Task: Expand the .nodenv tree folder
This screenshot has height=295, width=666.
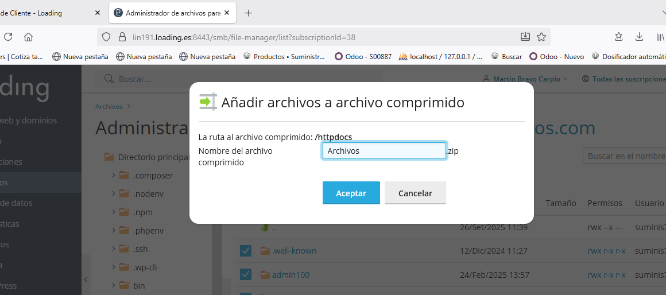Action: click(114, 193)
